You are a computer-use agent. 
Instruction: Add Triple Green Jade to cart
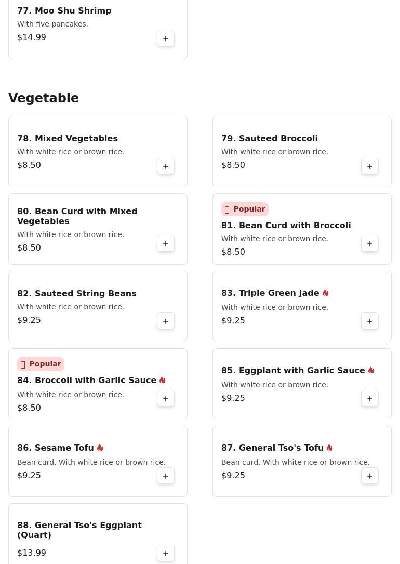pos(370,321)
